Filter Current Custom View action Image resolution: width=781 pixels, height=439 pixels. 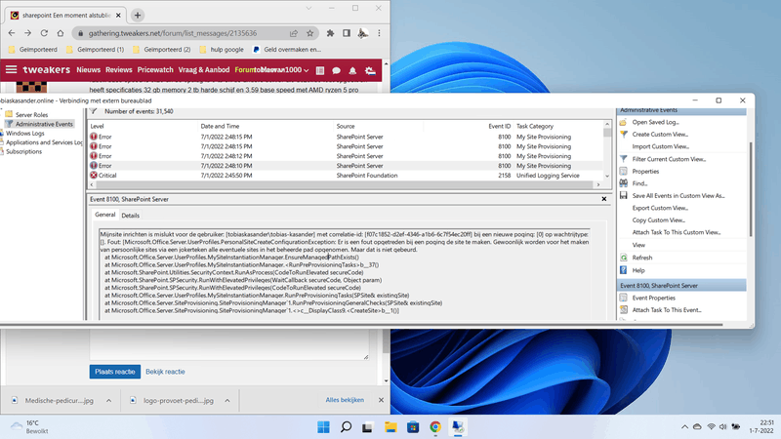coord(669,159)
